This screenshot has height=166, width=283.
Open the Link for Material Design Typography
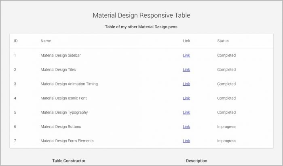(186, 112)
